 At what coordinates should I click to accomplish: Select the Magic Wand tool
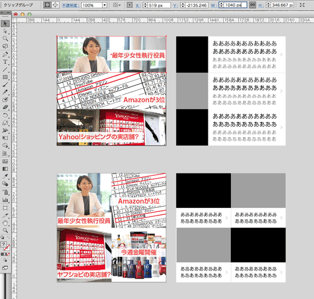tap(5, 38)
